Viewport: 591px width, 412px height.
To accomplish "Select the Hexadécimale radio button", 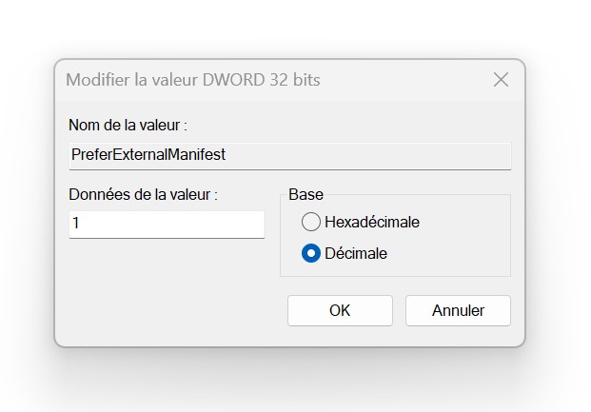I will pyautogui.click(x=311, y=222).
